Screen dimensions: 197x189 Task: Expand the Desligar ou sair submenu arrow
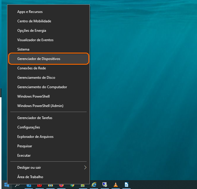[85, 168]
